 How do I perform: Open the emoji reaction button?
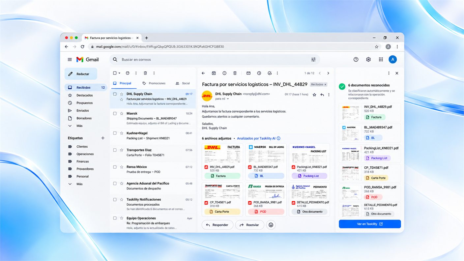click(x=271, y=225)
